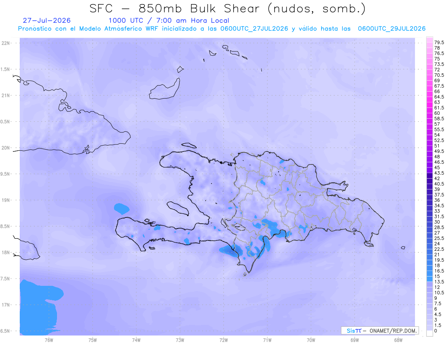
Task: Click initialization time "0600UTC_27JUL2026"
Action: click(x=254, y=29)
